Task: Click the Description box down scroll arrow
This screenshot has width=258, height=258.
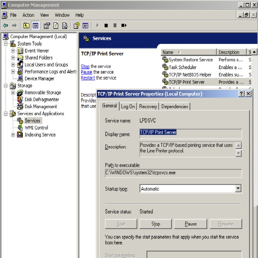Action: pyautogui.click(x=238, y=153)
